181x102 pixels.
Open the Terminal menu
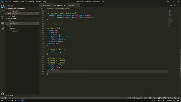[38, 2]
